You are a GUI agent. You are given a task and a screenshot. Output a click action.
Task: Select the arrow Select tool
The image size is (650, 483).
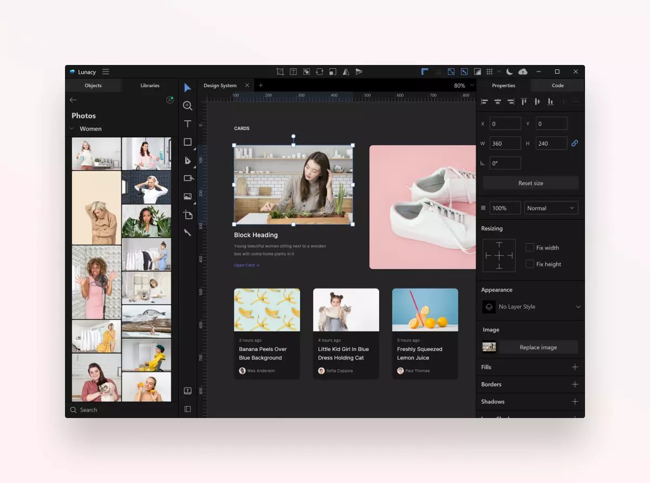coord(187,88)
